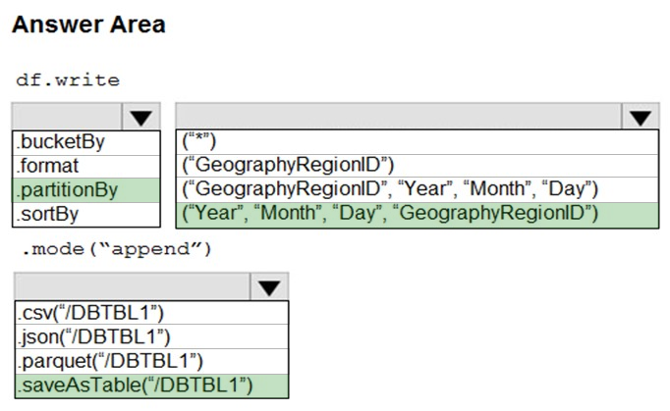Select the .json("/DBTBL1") option
670x411 pixels.
point(151,336)
